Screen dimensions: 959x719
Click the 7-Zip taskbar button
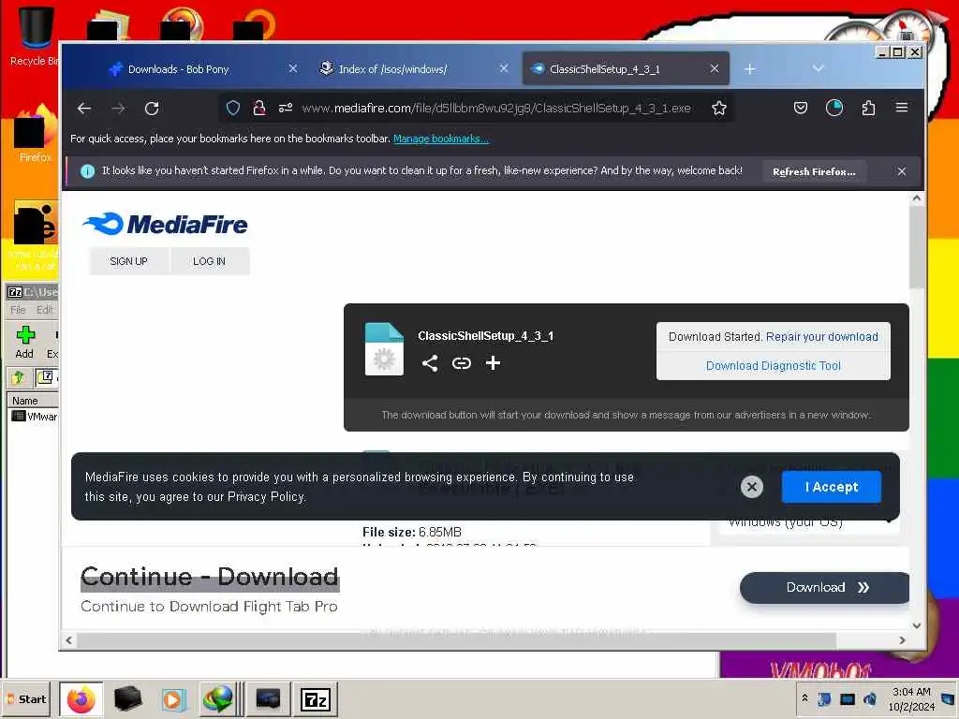click(x=316, y=699)
